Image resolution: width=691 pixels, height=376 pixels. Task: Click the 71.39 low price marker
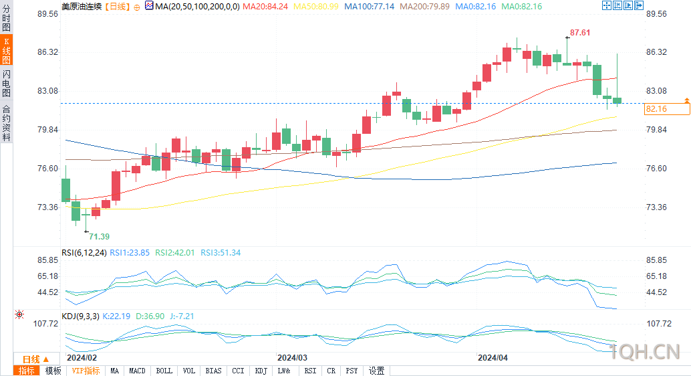pos(99,237)
